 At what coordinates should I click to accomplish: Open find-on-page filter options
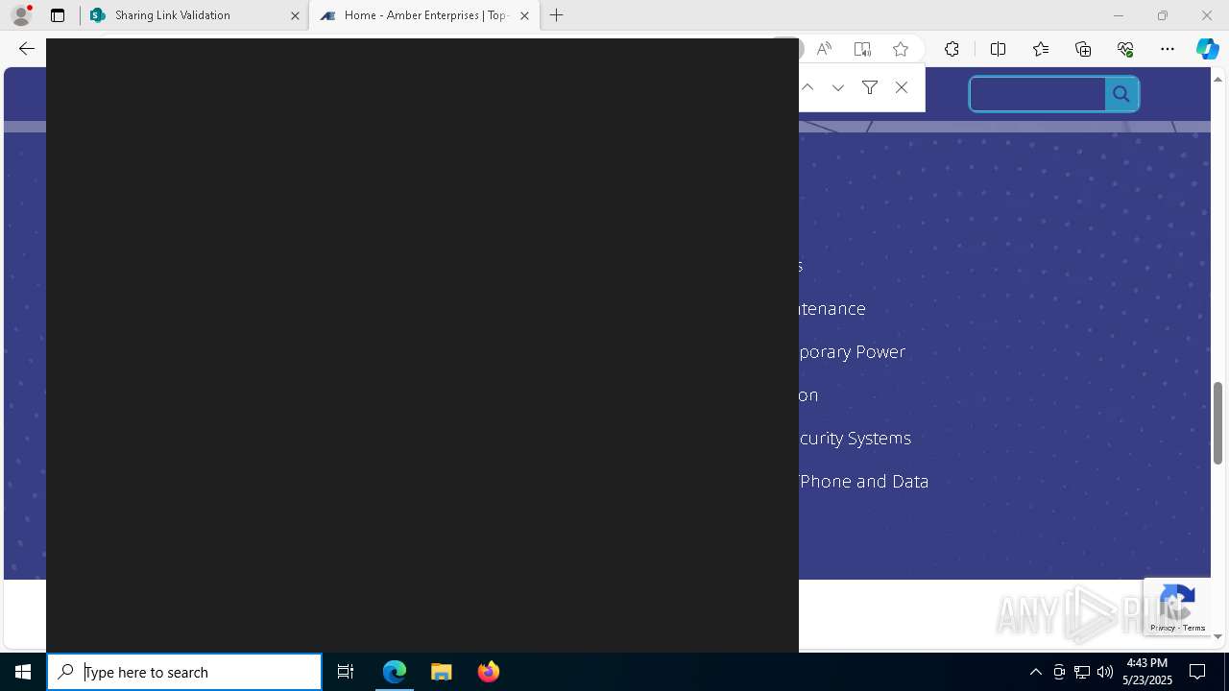(x=870, y=87)
